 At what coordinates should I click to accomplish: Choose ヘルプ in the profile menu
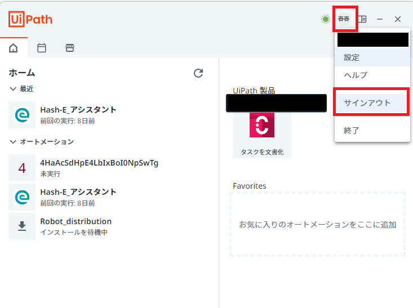[x=372, y=75]
